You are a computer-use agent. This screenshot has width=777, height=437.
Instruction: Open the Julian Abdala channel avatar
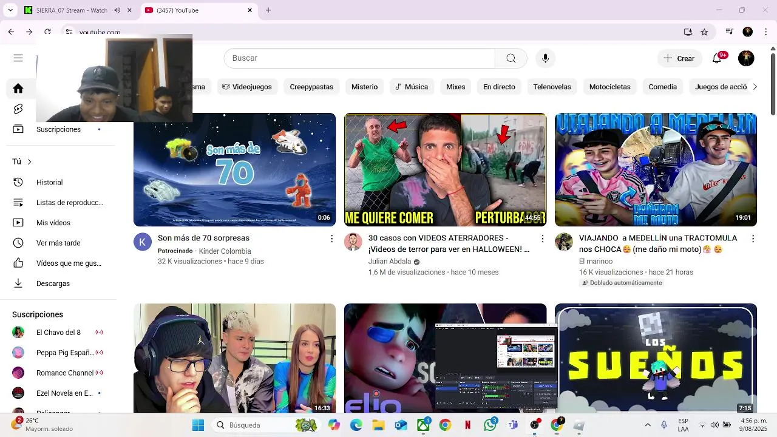click(353, 242)
